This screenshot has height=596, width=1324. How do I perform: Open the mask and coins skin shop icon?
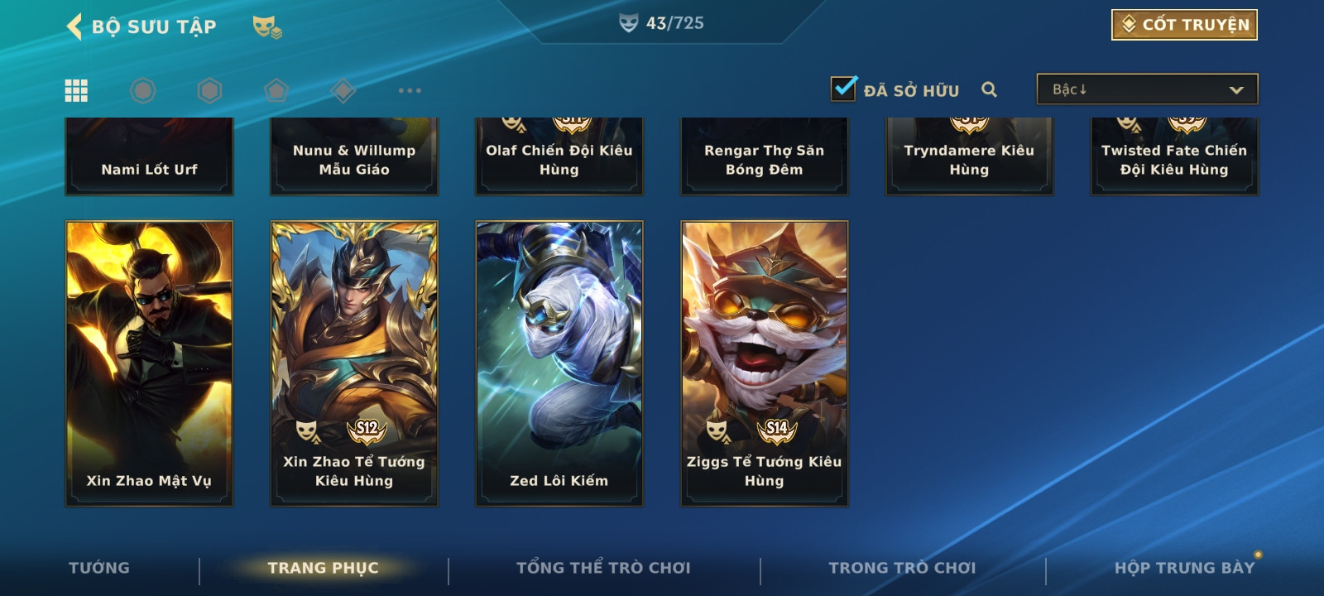(267, 27)
